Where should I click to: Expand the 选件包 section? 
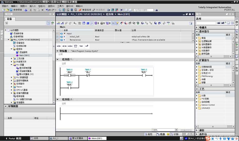point(197,134)
